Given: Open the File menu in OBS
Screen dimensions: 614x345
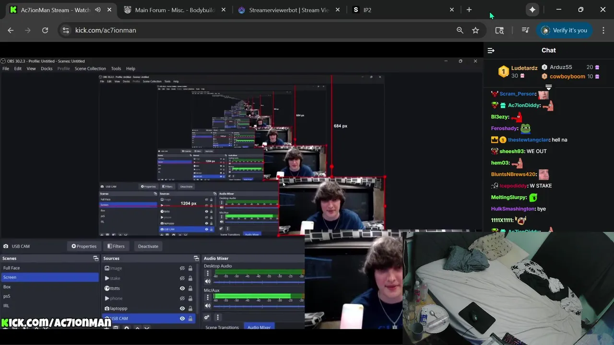Looking at the screenshot, I should (6, 69).
